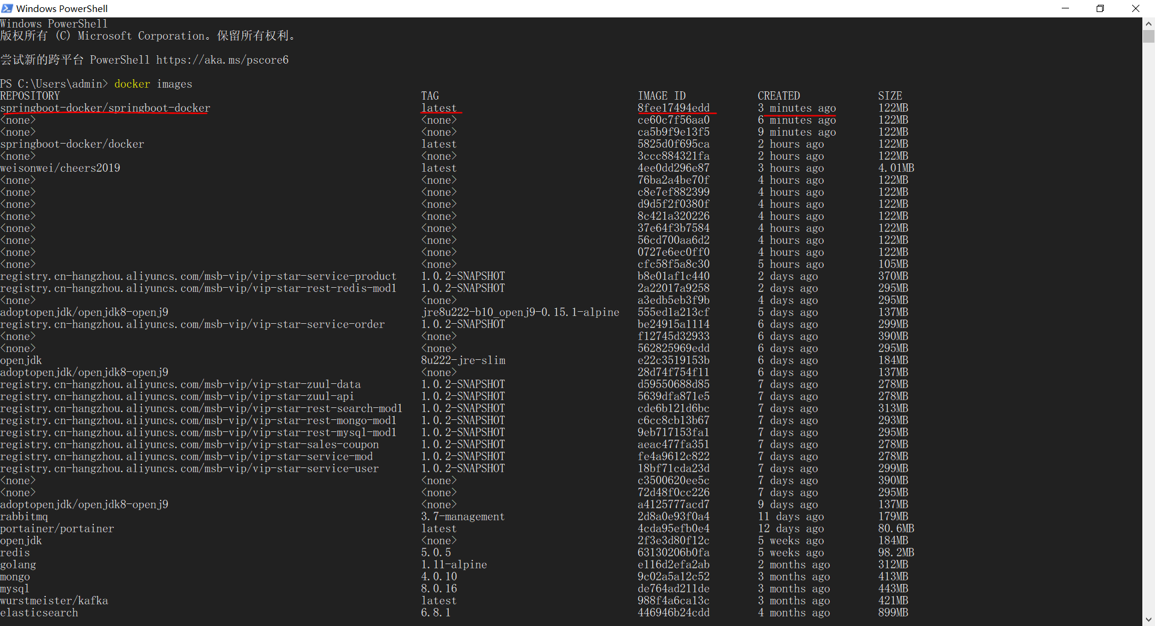Click the scrollbar down arrow
1155x626 pixels.
tap(1148, 619)
